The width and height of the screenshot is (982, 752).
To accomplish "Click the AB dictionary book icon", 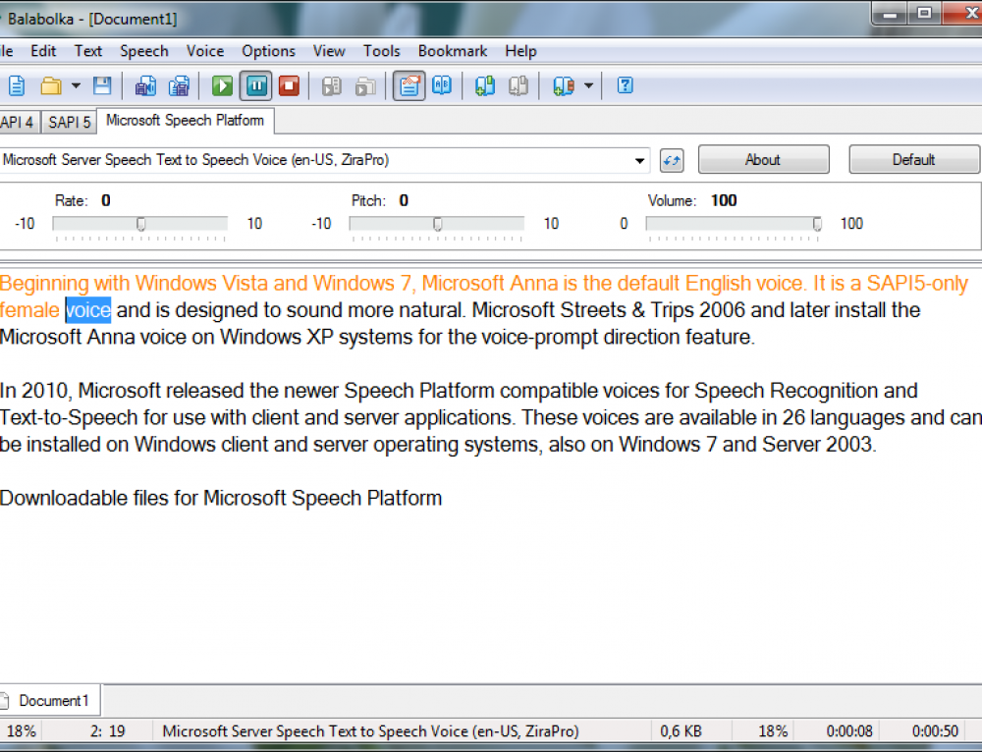I will click(x=442, y=85).
